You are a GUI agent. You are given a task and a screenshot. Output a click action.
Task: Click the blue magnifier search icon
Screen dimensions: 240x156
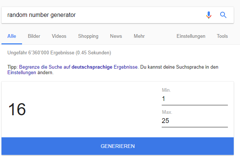click(223, 15)
